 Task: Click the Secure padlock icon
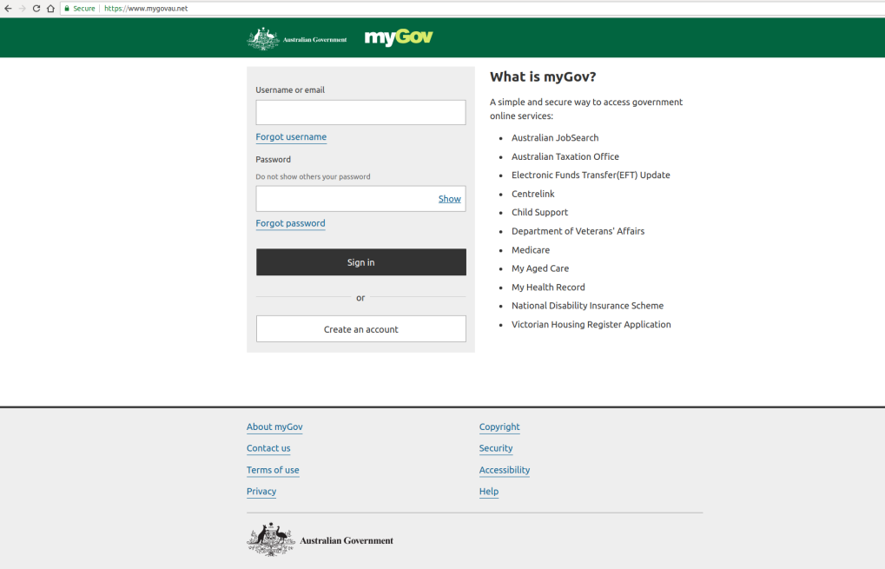pyautogui.click(x=67, y=9)
